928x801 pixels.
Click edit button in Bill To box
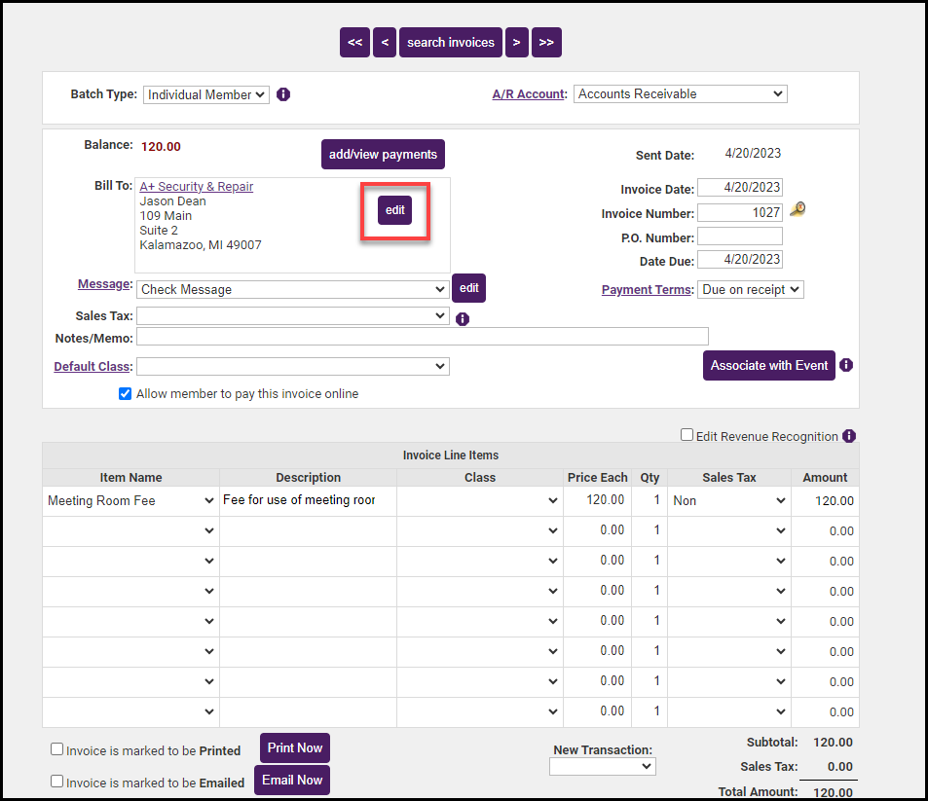pyautogui.click(x=394, y=210)
